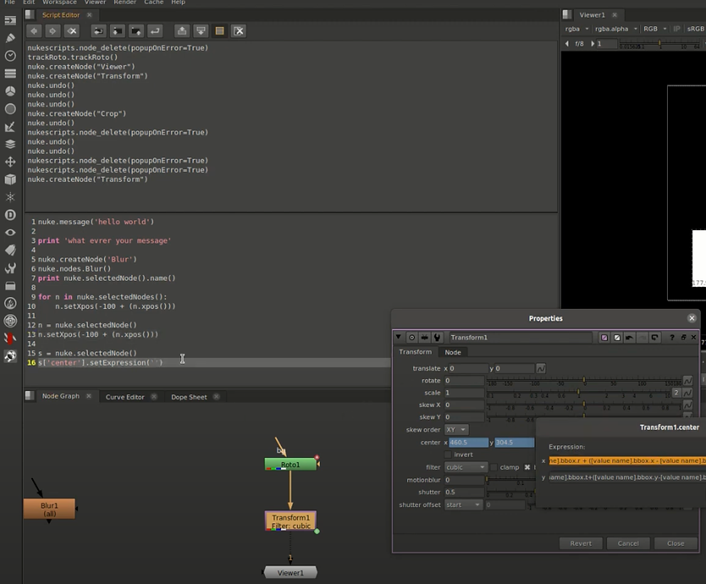Open the RGB display dropdown in Viewer
Viewport: 706px width, 584px height.
point(654,29)
